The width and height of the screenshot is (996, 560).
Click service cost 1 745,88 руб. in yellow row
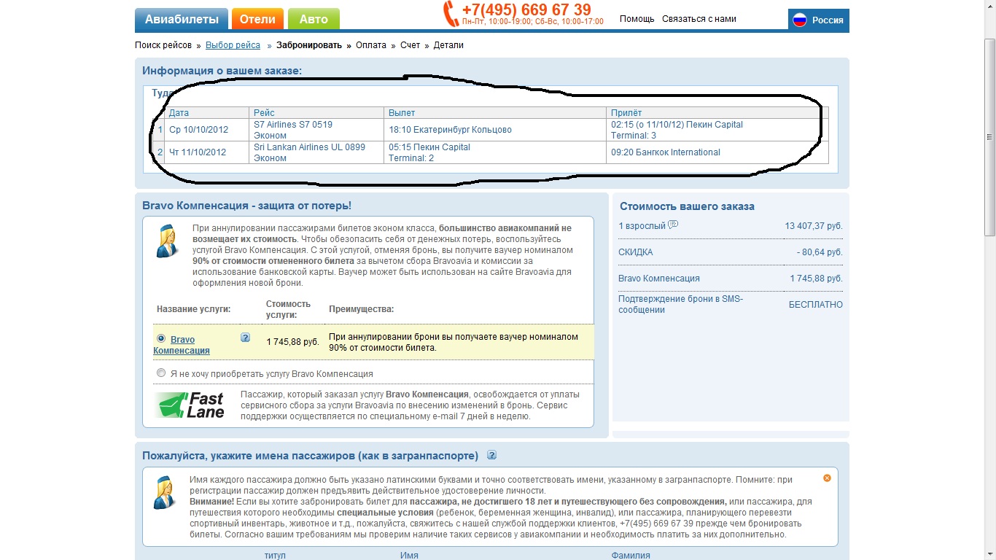click(x=293, y=342)
